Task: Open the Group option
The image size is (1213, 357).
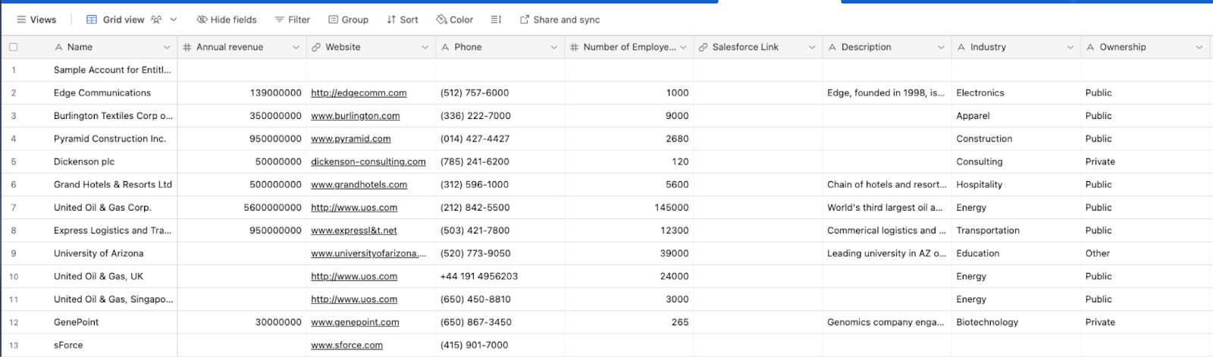Action: point(348,20)
